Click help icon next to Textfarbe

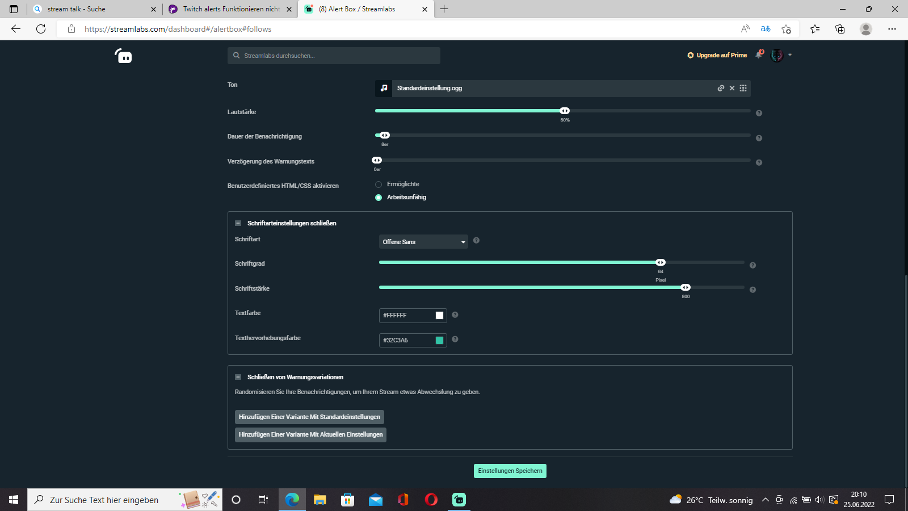tap(455, 315)
